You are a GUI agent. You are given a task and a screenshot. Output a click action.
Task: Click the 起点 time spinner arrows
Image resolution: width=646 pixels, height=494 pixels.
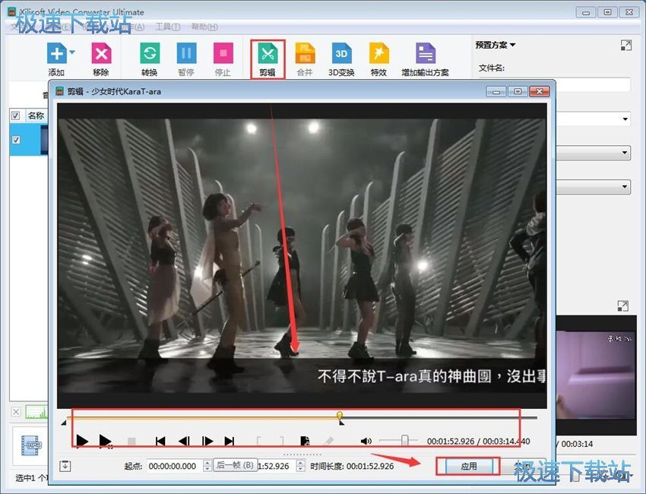click(207, 466)
